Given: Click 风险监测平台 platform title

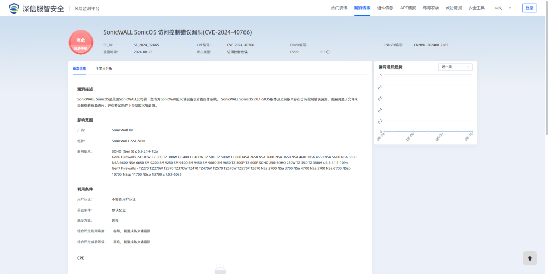Looking at the screenshot, I should (87, 9).
